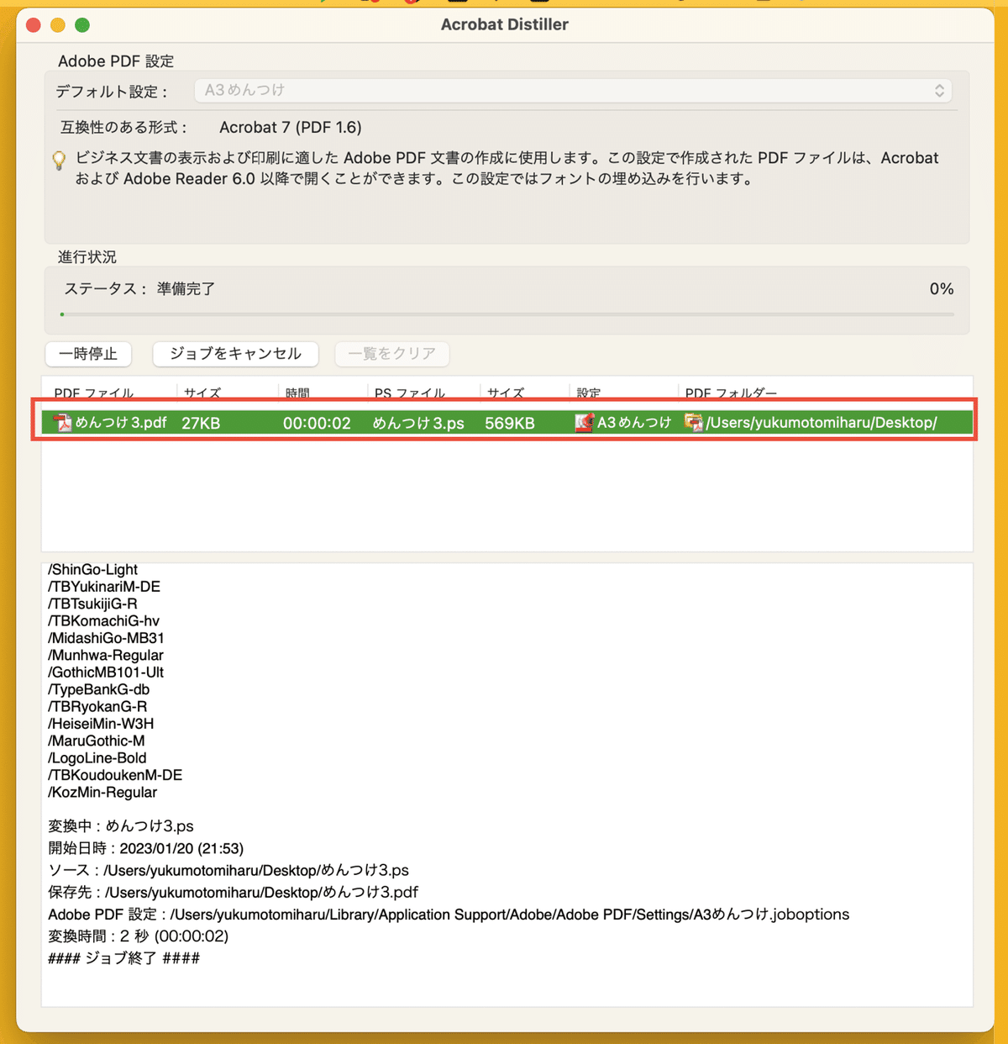Click the ジョブをキャンセル button

pos(235,354)
